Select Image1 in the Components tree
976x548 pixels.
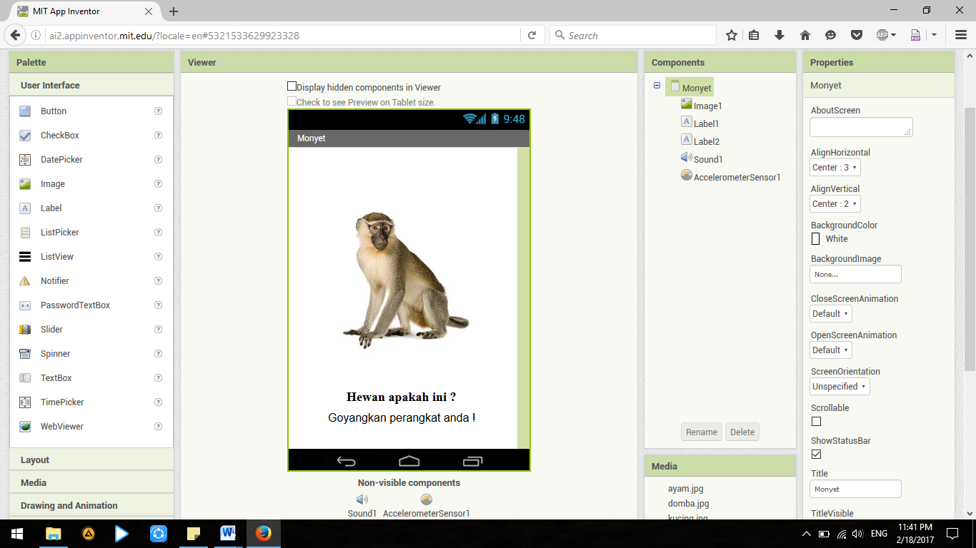click(702, 106)
